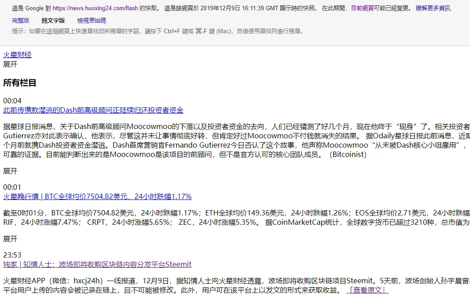Expand 展开 directly under 火星财经
Image resolution: width=470 pixels, height=297 pixels.
10,64
